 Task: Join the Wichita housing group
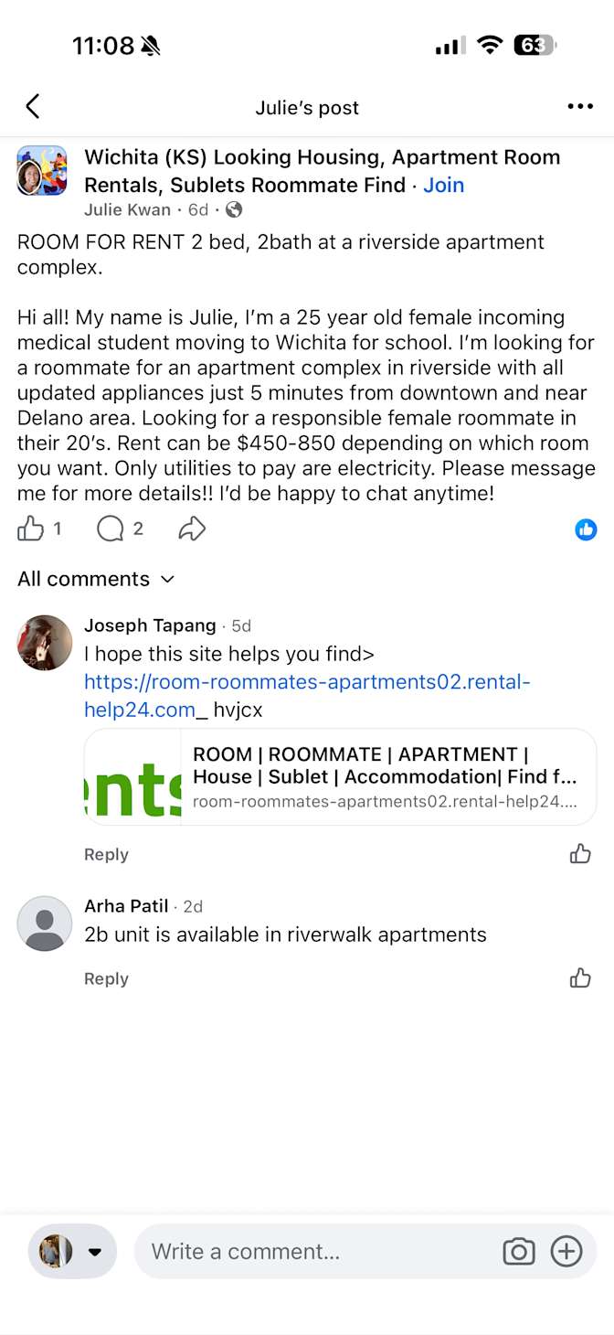click(x=444, y=185)
